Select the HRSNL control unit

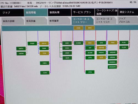[112, 57]
